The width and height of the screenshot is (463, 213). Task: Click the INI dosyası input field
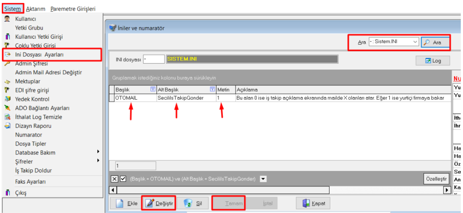154,60
